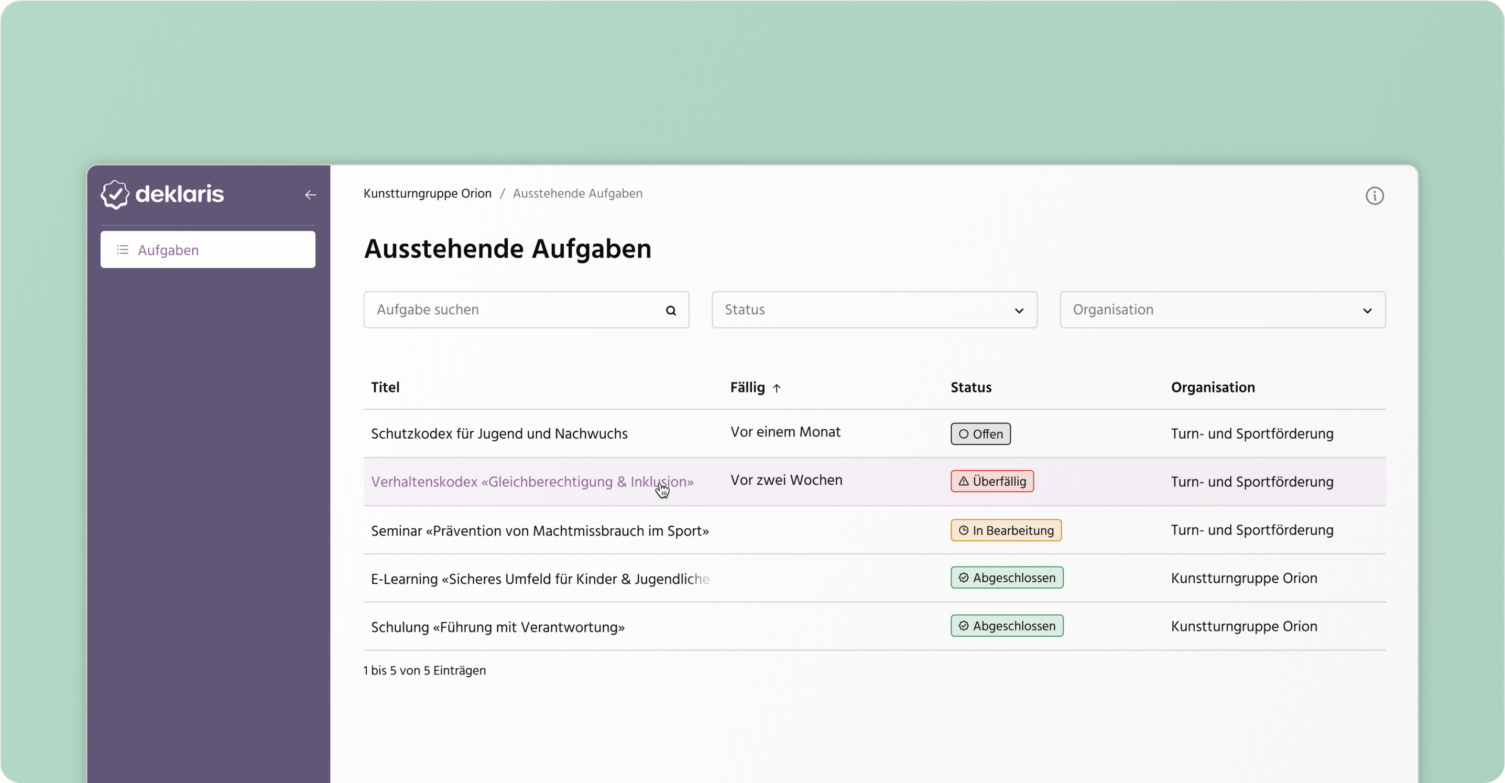Open the Status filter dropdown
The height and width of the screenshot is (783, 1505).
[x=874, y=310]
